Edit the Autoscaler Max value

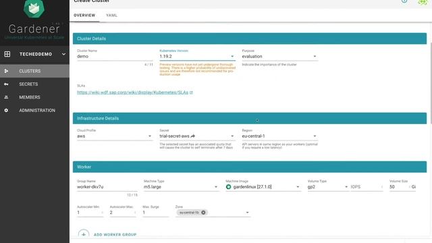[x=123, y=213]
